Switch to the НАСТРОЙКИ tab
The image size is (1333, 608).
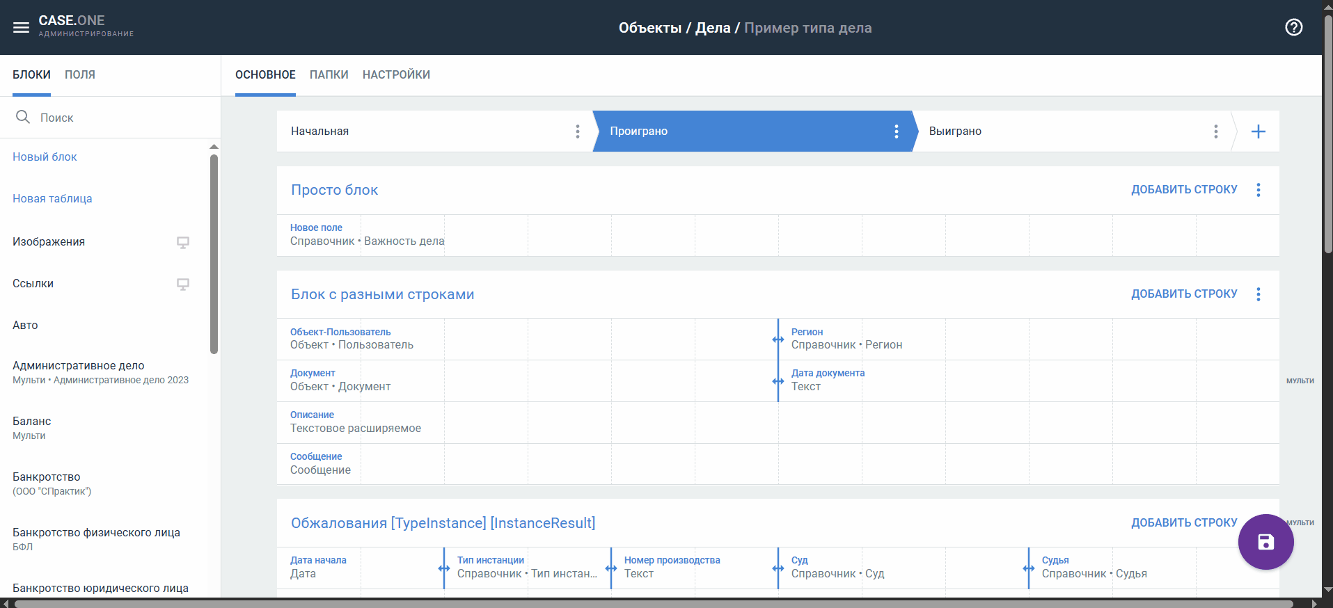tap(396, 74)
